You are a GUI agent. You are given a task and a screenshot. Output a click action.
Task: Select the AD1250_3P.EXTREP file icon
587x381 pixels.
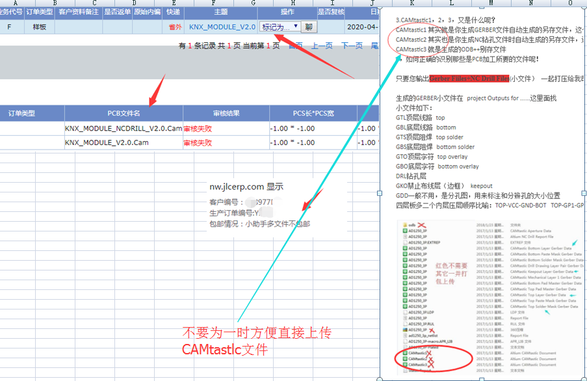(404, 243)
